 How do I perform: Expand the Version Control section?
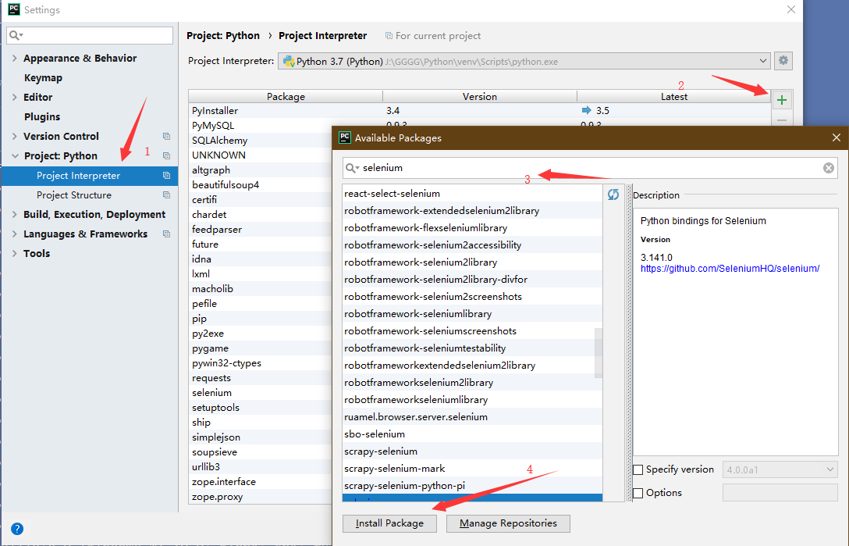15,136
